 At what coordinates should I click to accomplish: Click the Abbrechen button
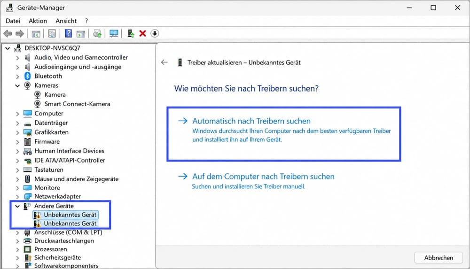439,258
